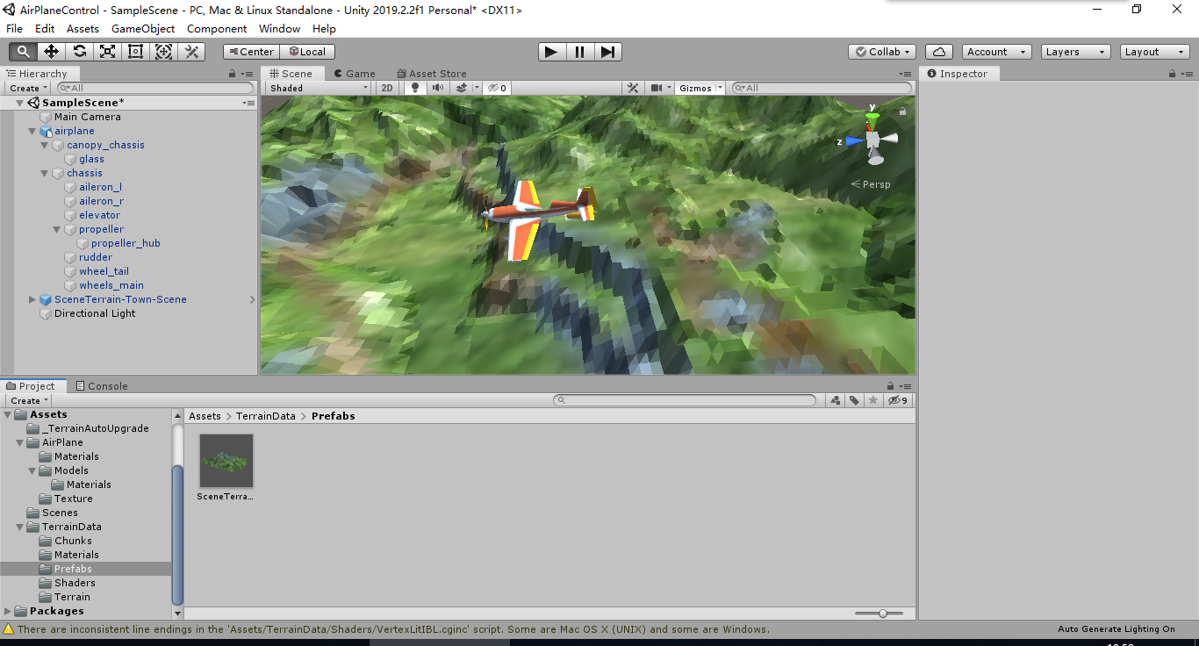Click the Play button to enter Play mode

pos(551,52)
